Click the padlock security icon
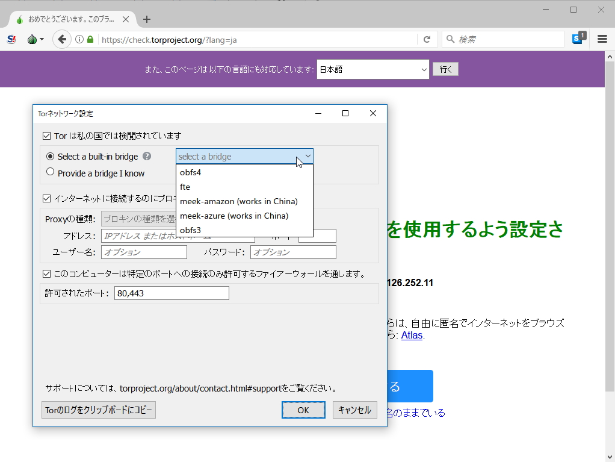The height and width of the screenshot is (462, 615). click(91, 39)
